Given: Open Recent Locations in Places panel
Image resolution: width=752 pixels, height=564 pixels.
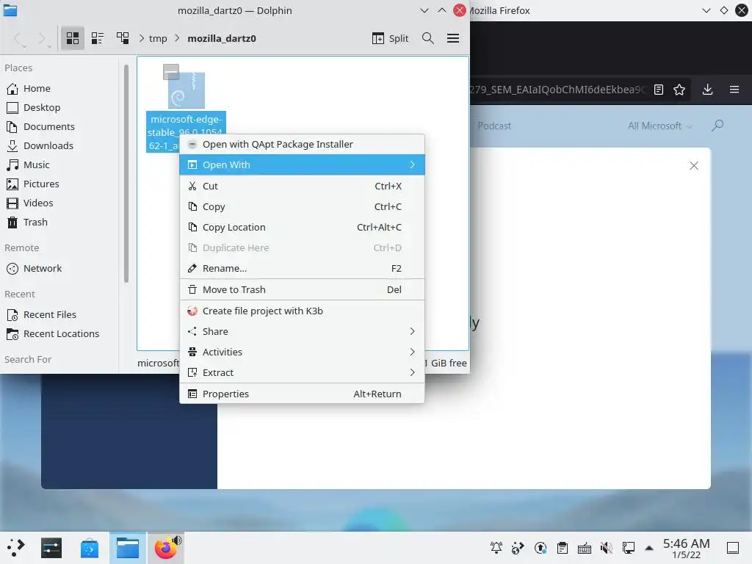Looking at the screenshot, I should coord(61,334).
